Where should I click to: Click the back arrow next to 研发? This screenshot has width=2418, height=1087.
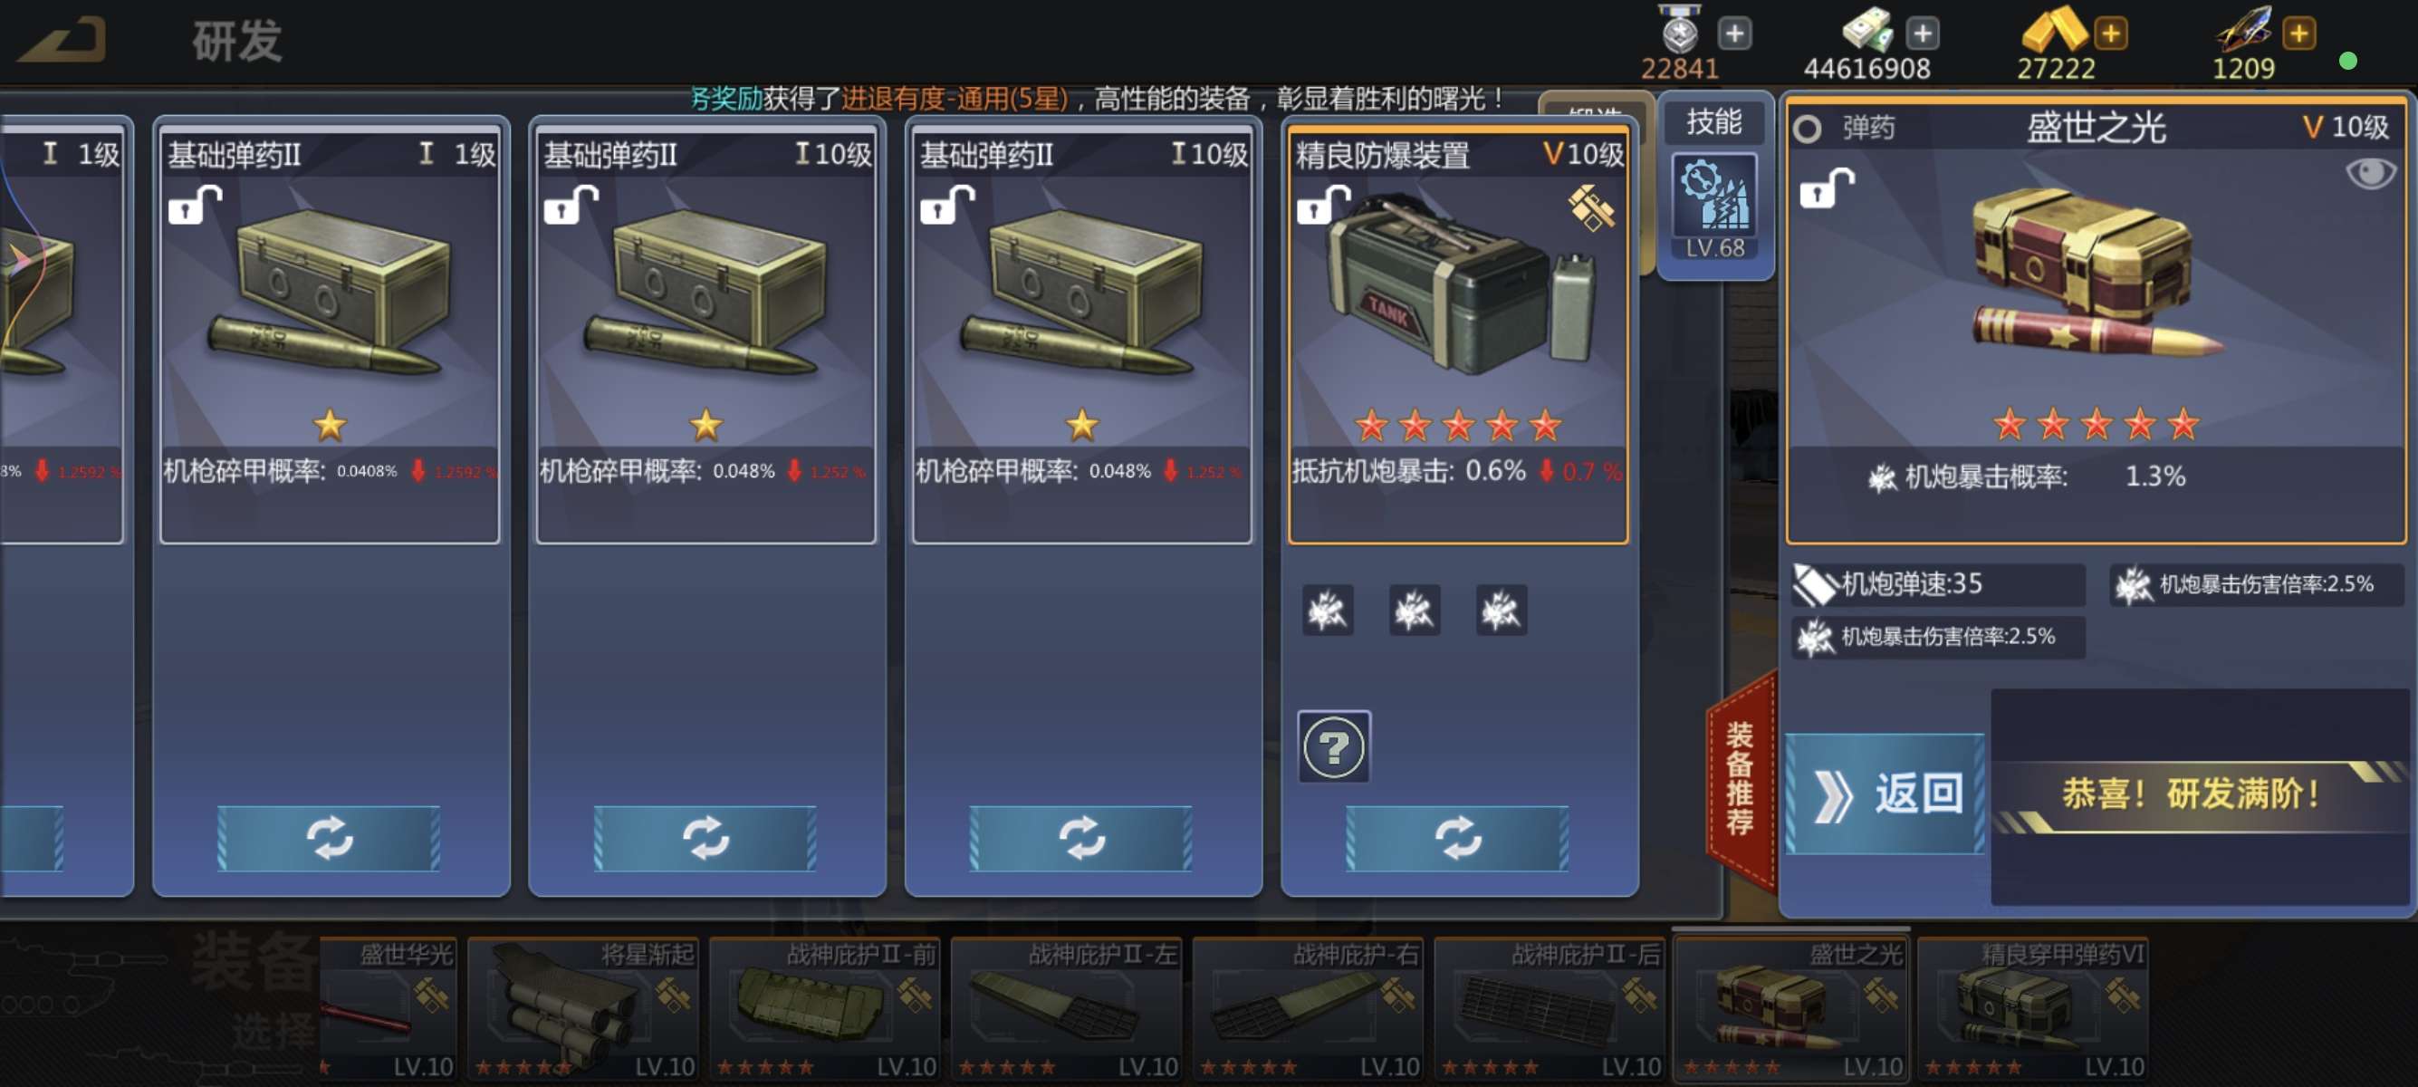click(62, 41)
